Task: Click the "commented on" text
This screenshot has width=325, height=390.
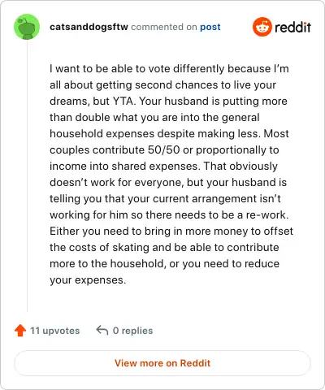Action: click(164, 27)
